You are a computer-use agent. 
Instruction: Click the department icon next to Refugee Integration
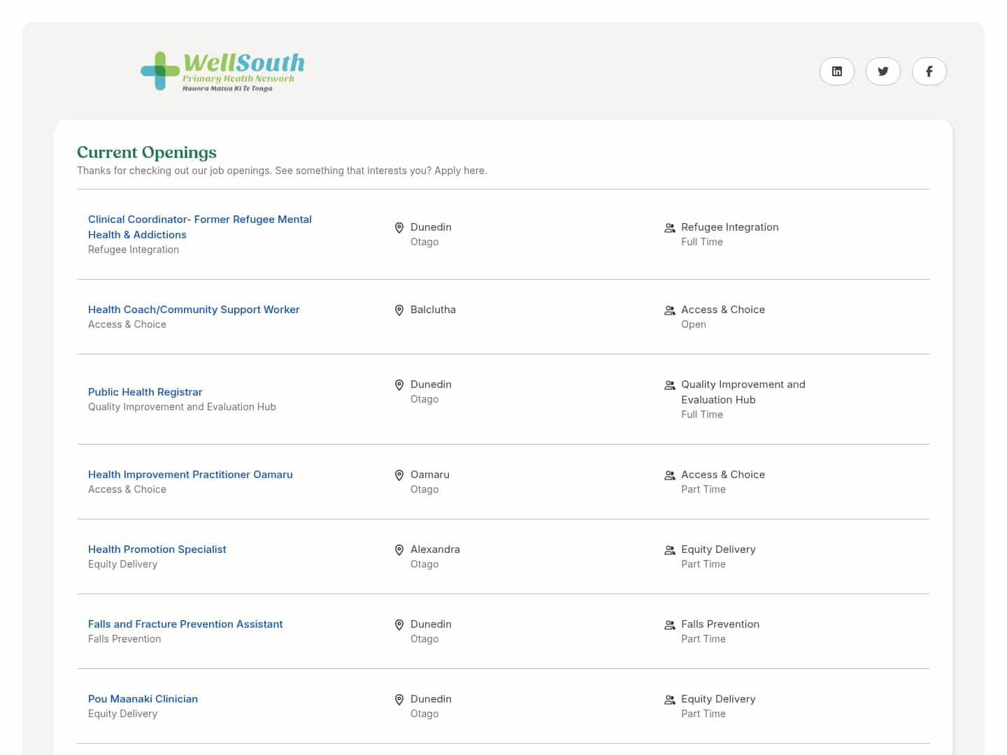point(669,227)
